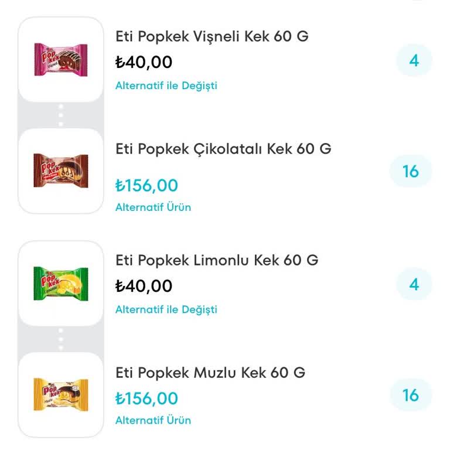Click the quantity badge 16 for Çikolatalı Kek

[x=411, y=171]
